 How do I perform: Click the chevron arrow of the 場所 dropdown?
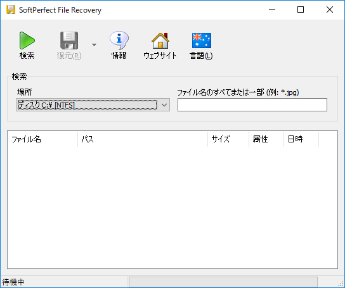click(x=164, y=105)
